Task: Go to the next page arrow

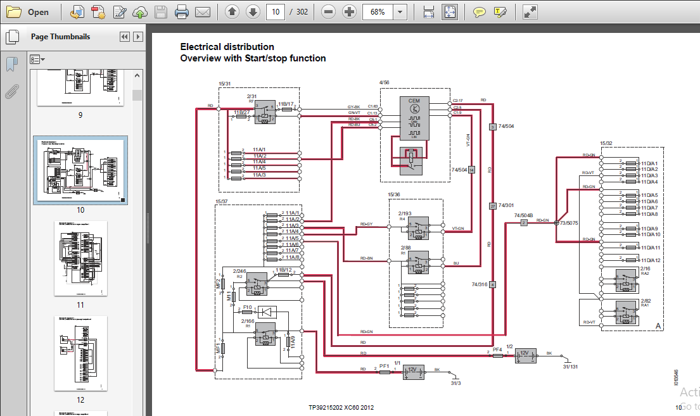Action: tap(253, 12)
